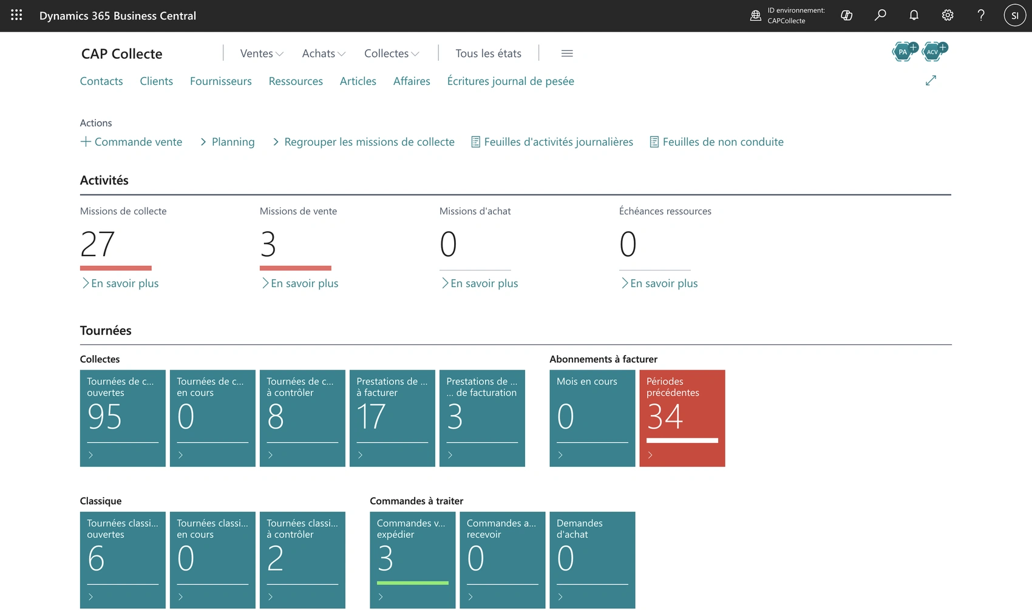Screen dimensions: 1032x610
Task: Expand the Ventes menu
Action: [x=262, y=53]
